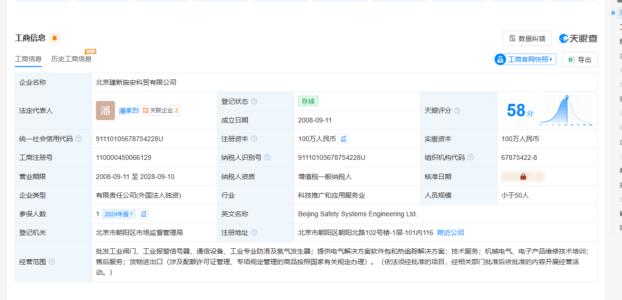
Task: Expand the 2024年报 report dropdown
Action: (x=118, y=214)
